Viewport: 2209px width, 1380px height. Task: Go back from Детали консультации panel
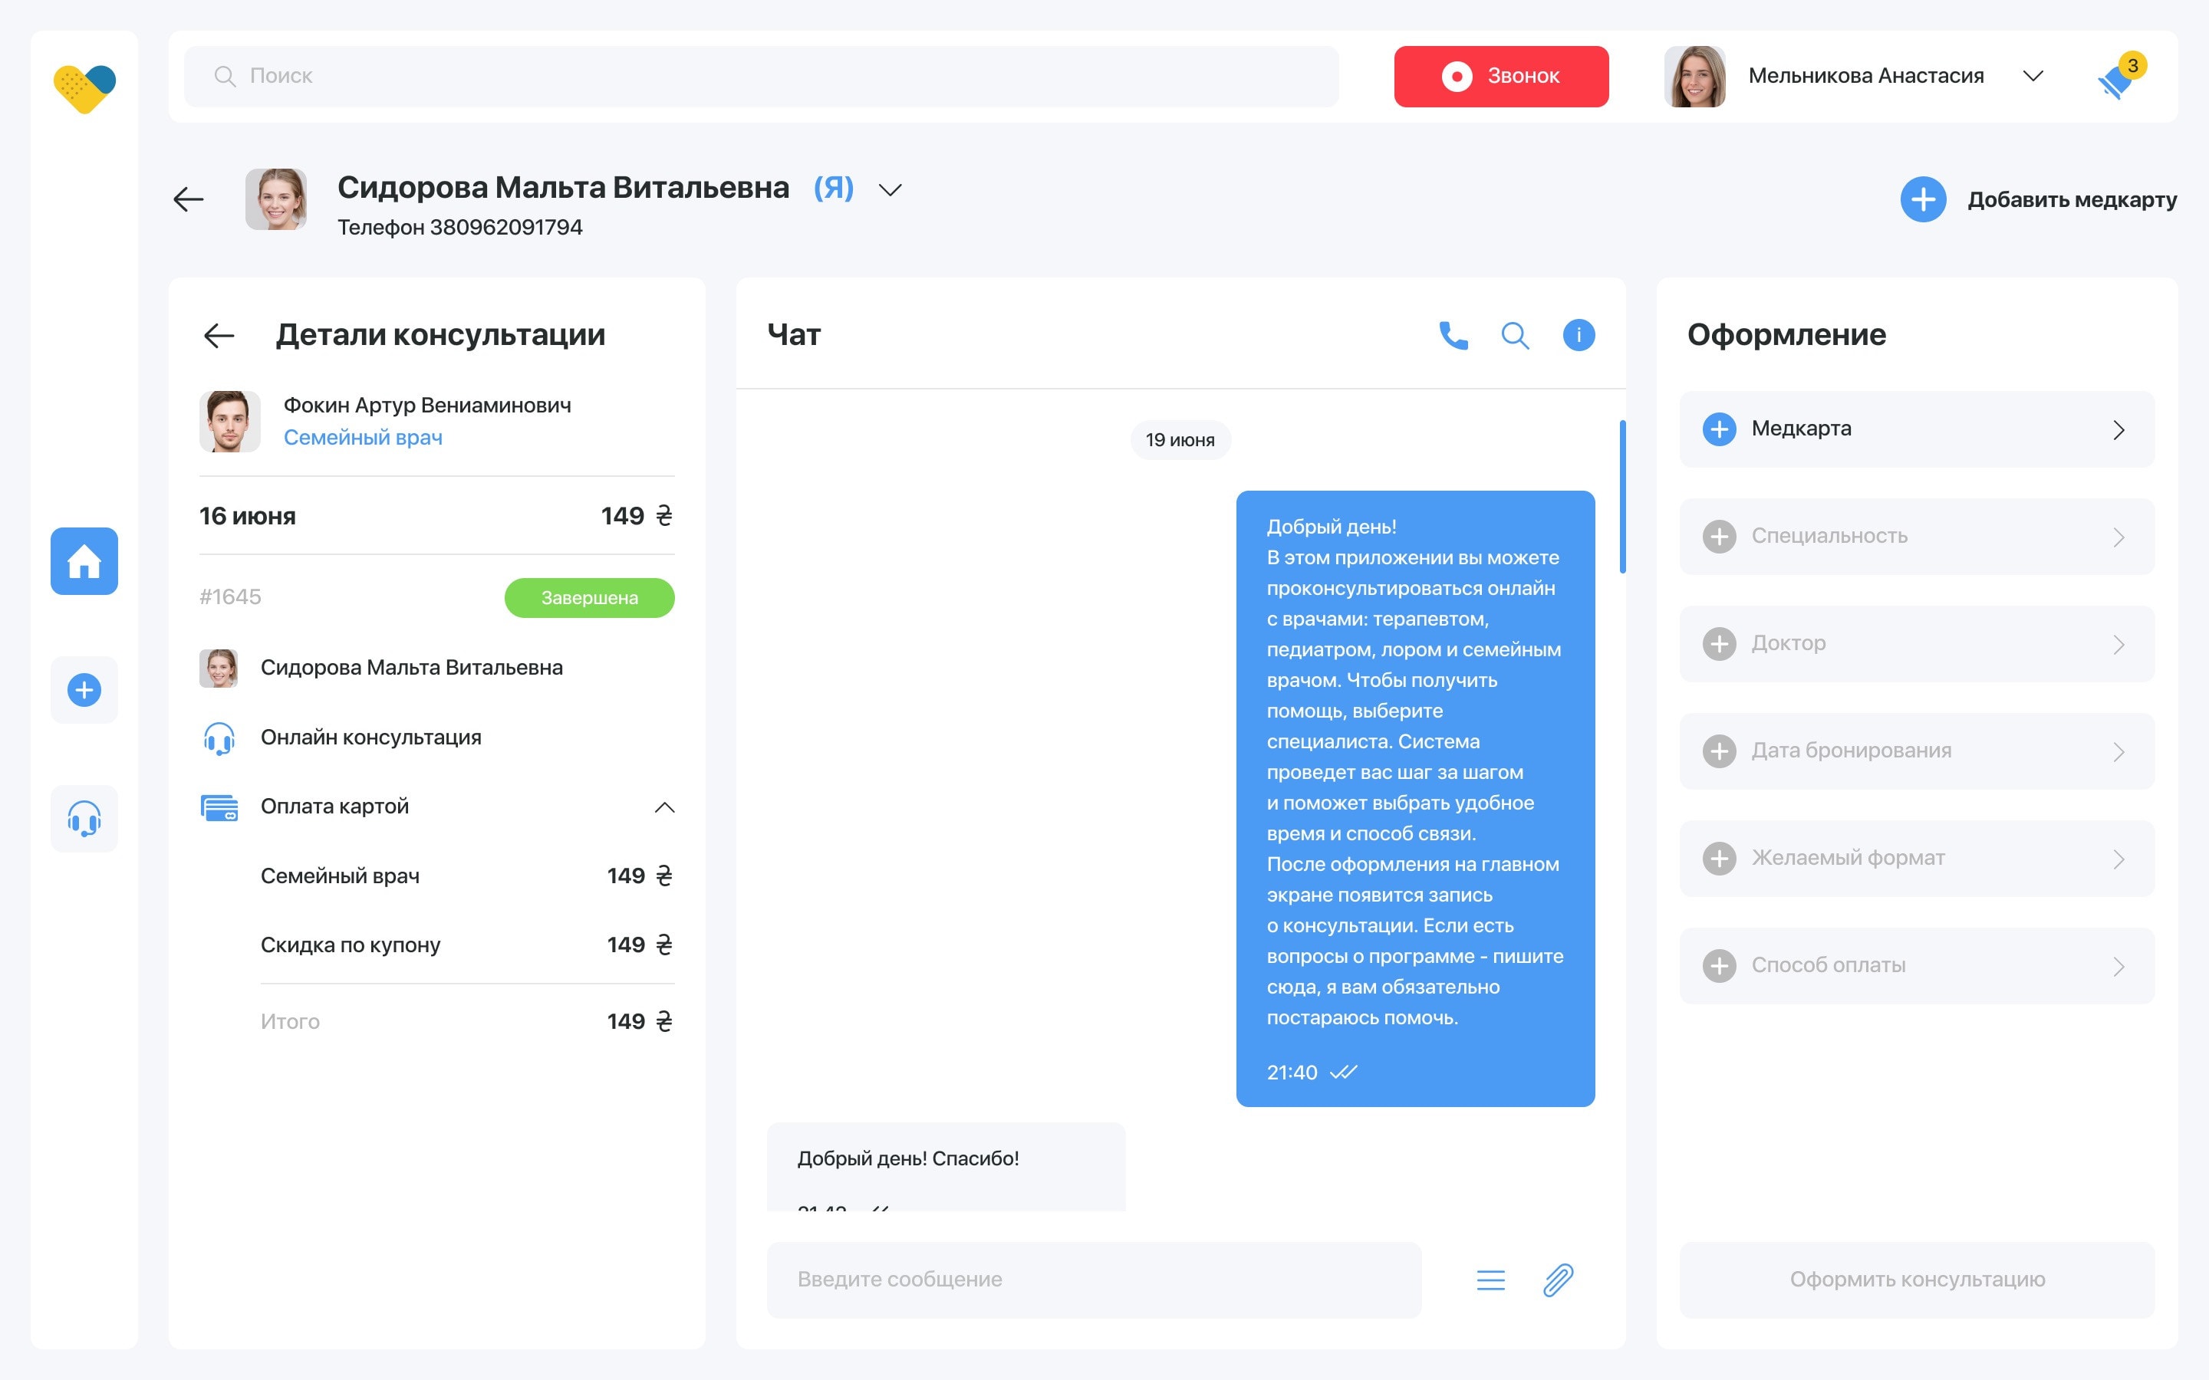[x=219, y=335]
